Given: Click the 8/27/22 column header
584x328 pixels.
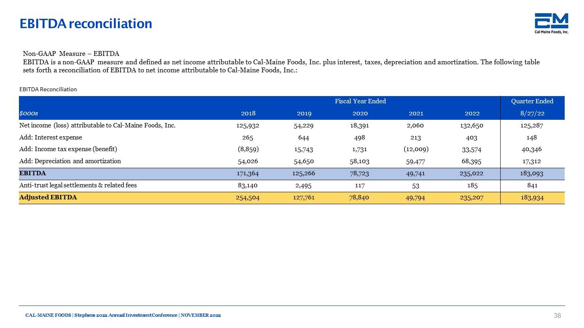Looking at the screenshot, I should pyautogui.click(x=532, y=114).
